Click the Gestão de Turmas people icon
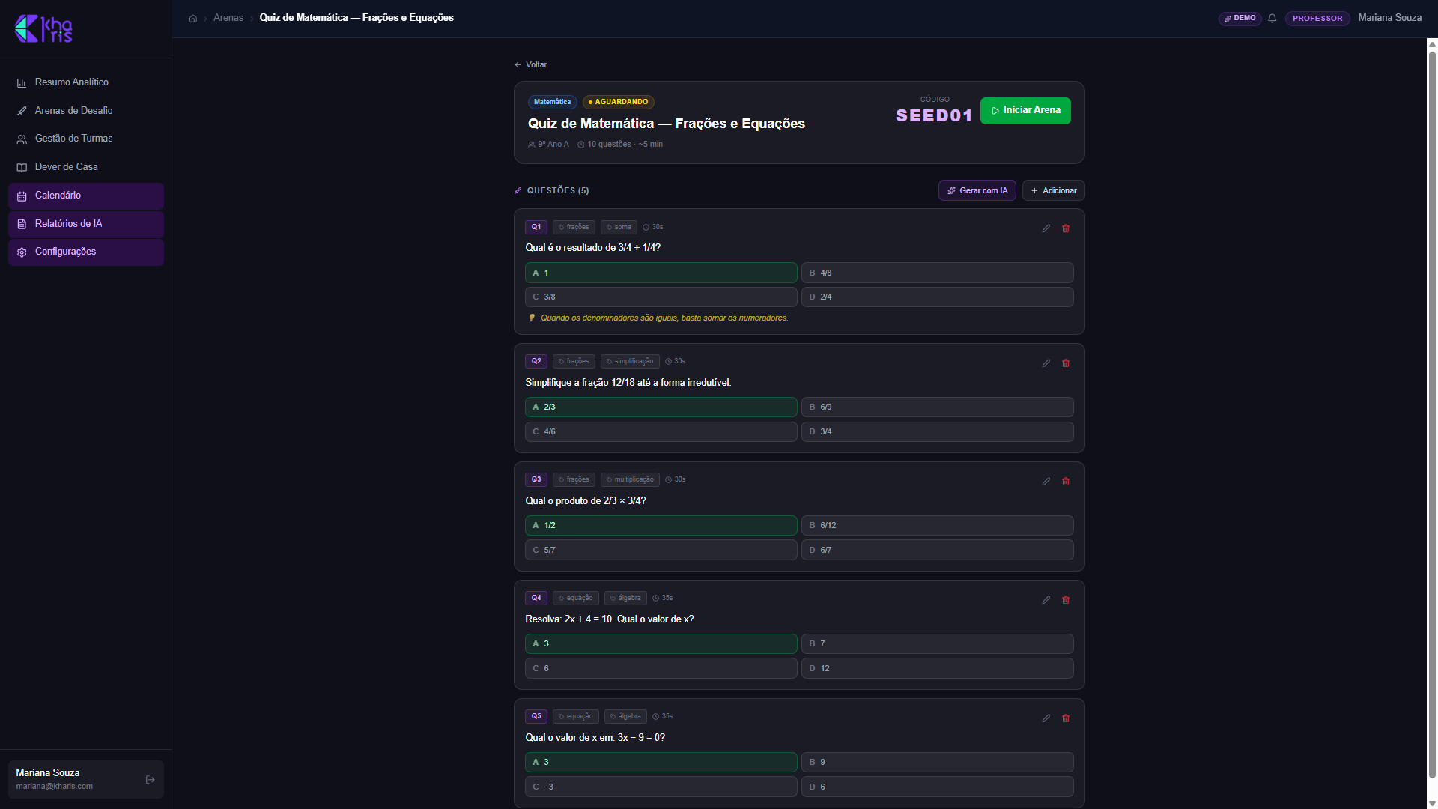1438x809 pixels. tap(22, 139)
